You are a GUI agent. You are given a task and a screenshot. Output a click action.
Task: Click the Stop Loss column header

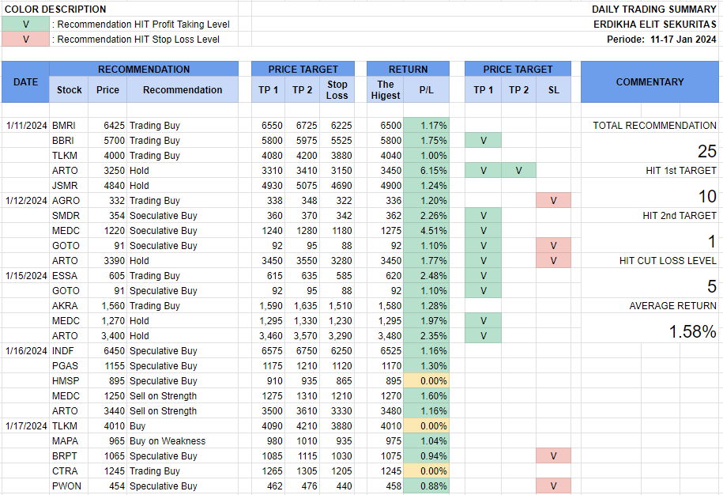337,89
